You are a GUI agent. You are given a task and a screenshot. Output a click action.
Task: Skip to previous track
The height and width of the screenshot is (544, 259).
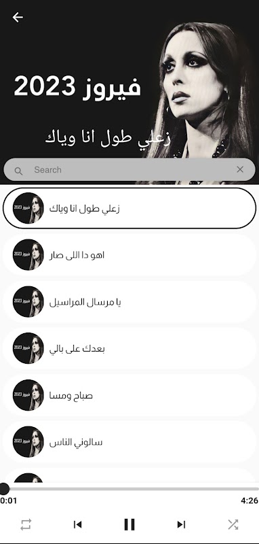77,524
